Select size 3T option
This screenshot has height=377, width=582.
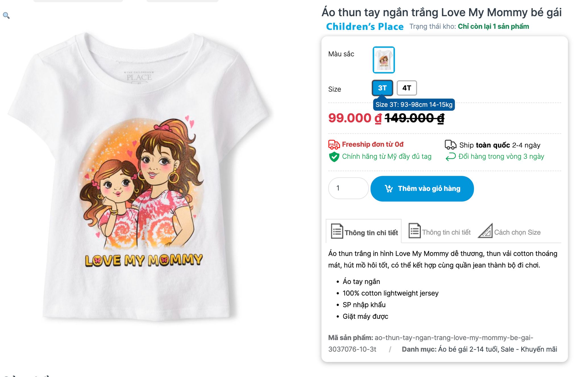tap(382, 88)
